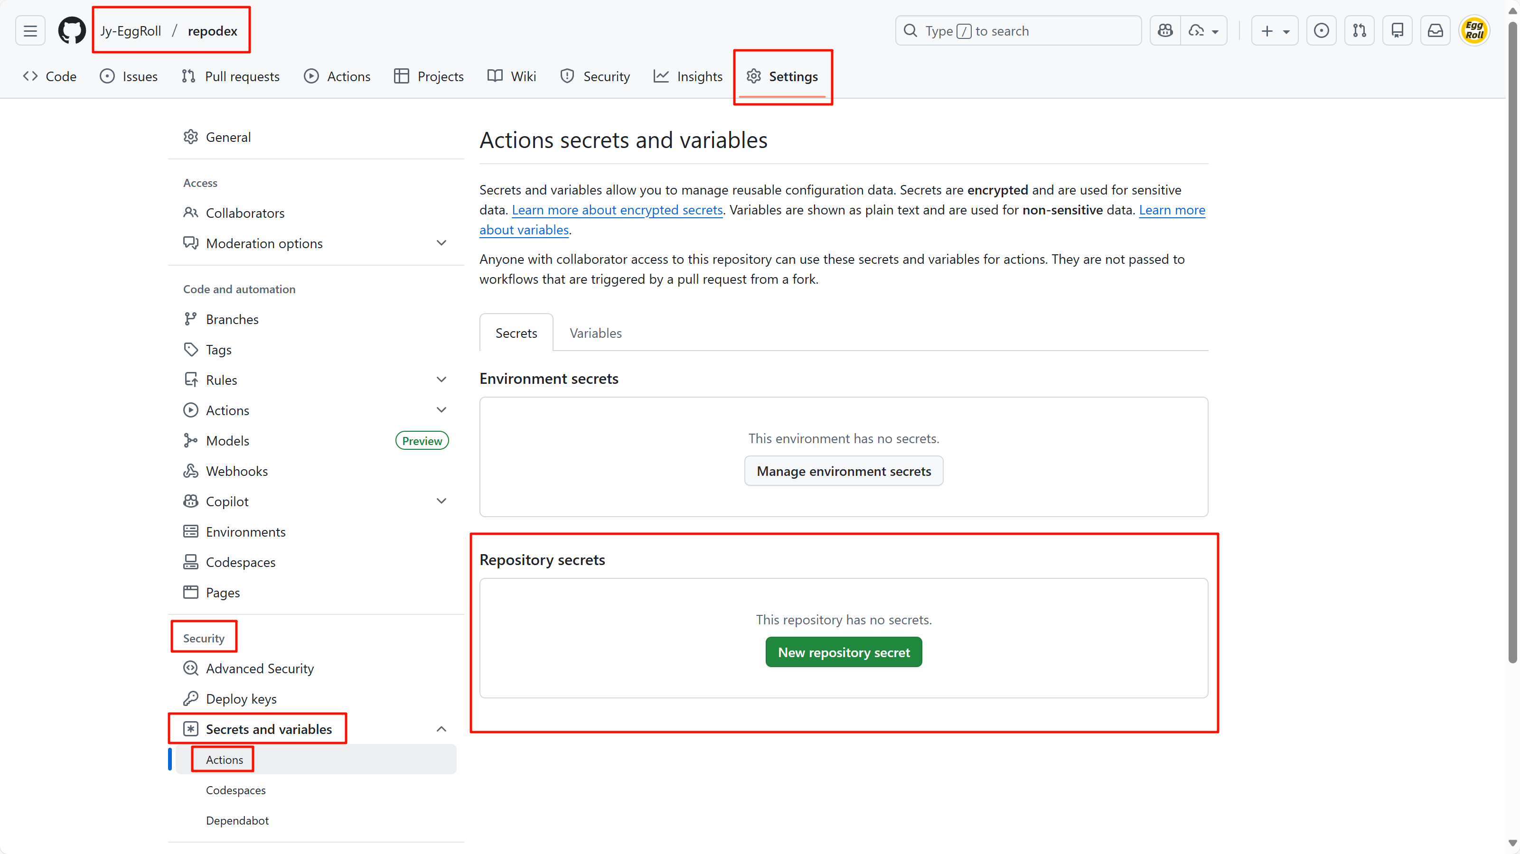Click the GitHub logo home icon

coord(72,31)
